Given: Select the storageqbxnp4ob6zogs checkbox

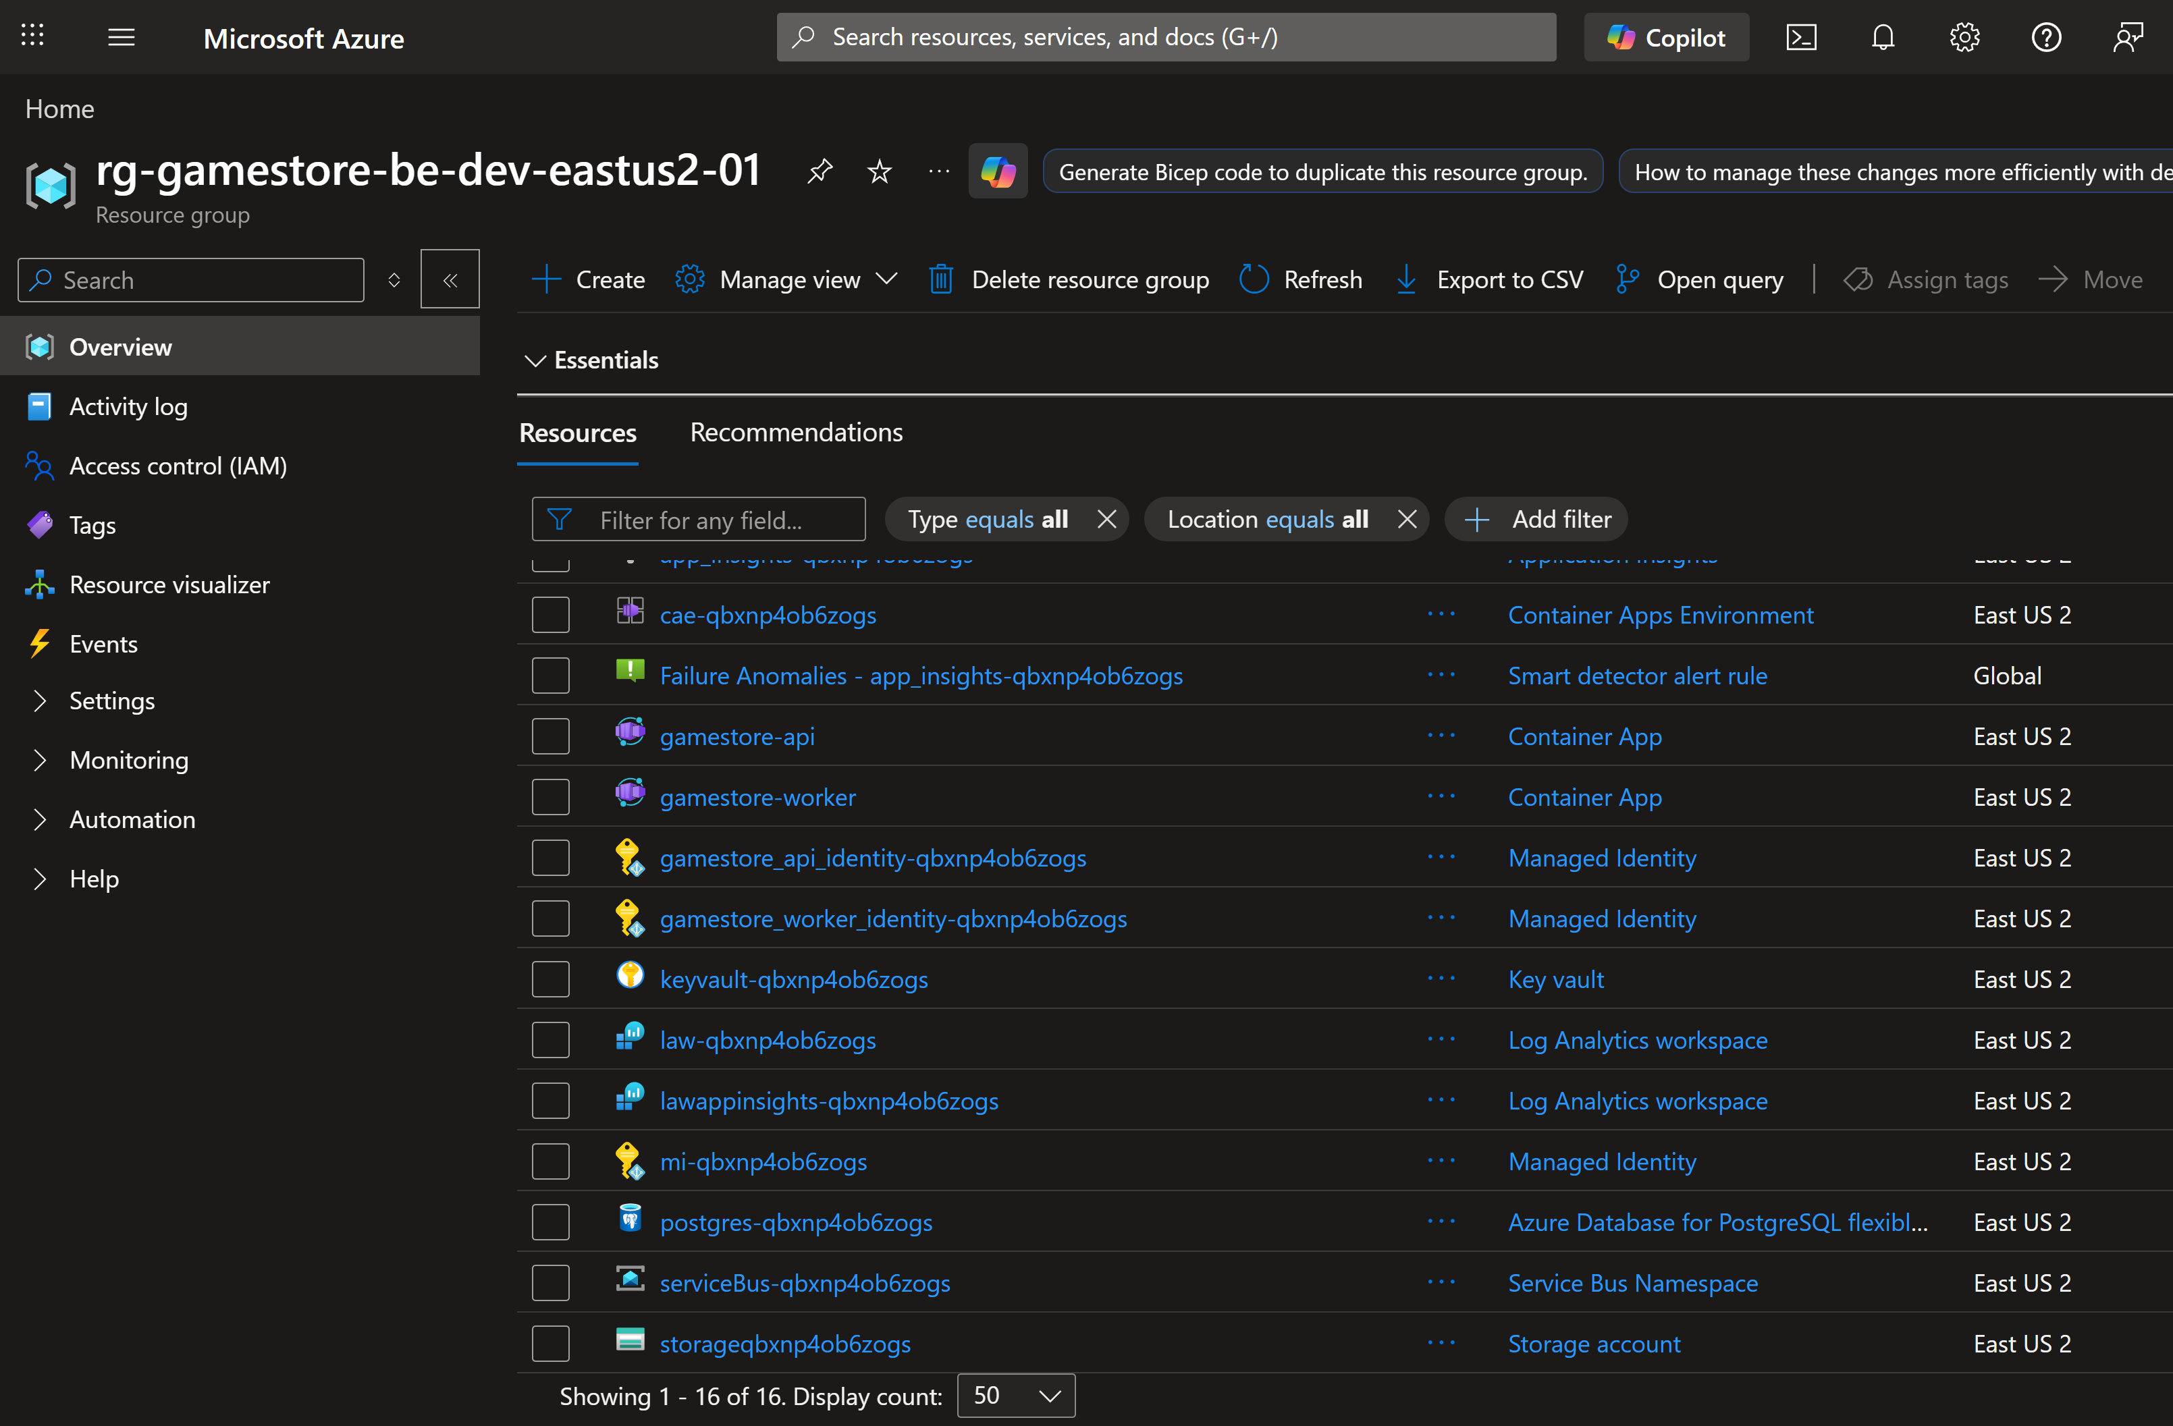Looking at the screenshot, I should pyautogui.click(x=551, y=1343).
